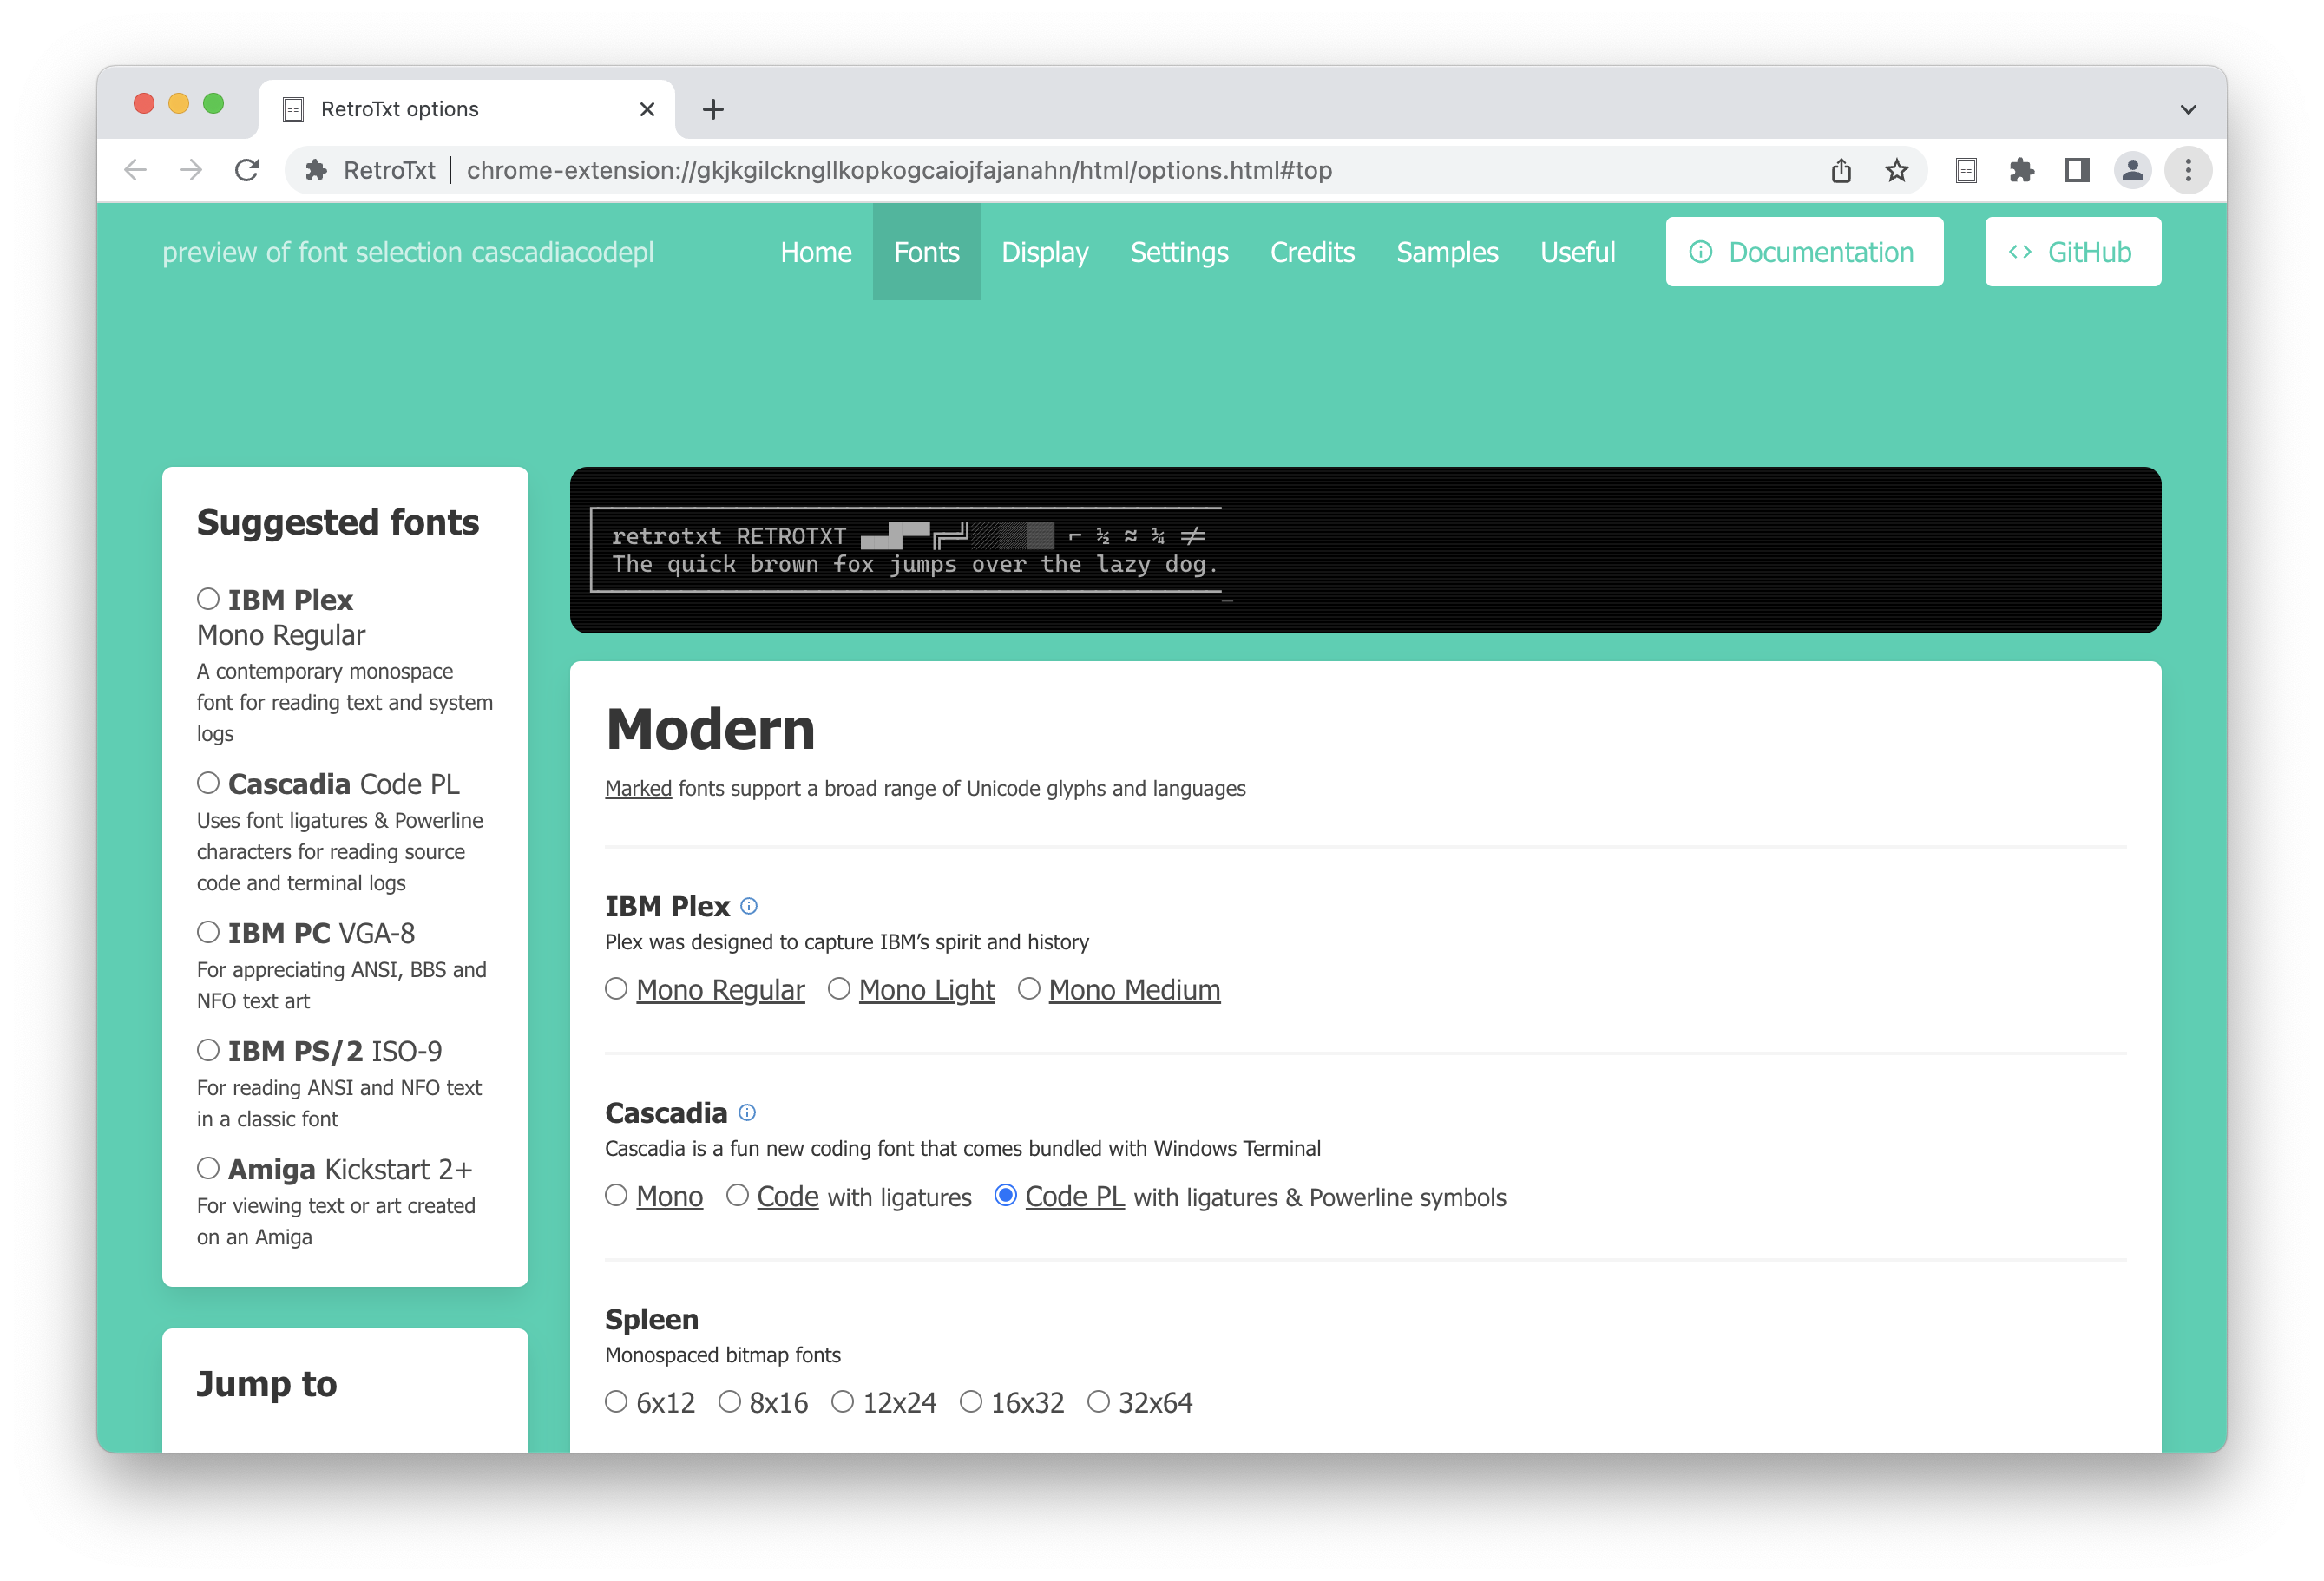
Task: Select suggested font IBM Plex Mono Regular
Action: (x=208, y=599)
